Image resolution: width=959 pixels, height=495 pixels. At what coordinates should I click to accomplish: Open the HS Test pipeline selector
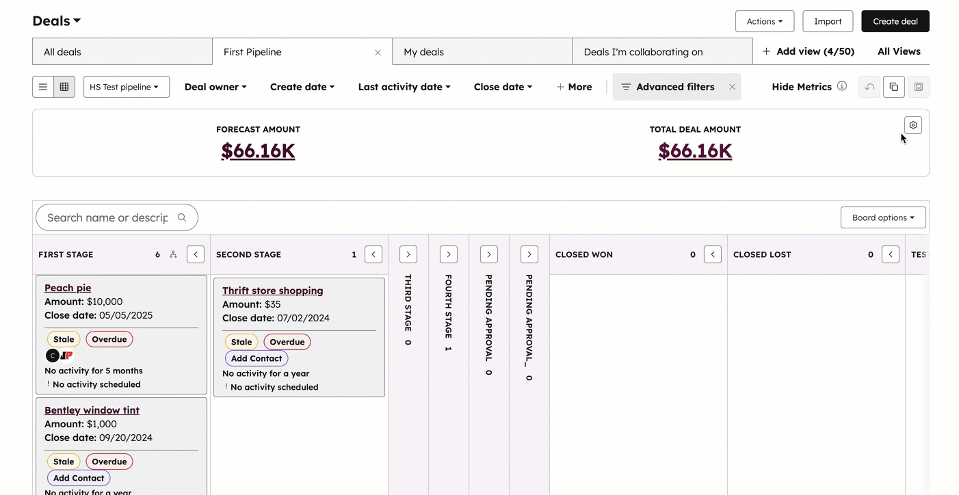pos(126,87)
